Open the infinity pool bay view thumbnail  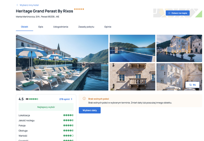click(132, 48)
